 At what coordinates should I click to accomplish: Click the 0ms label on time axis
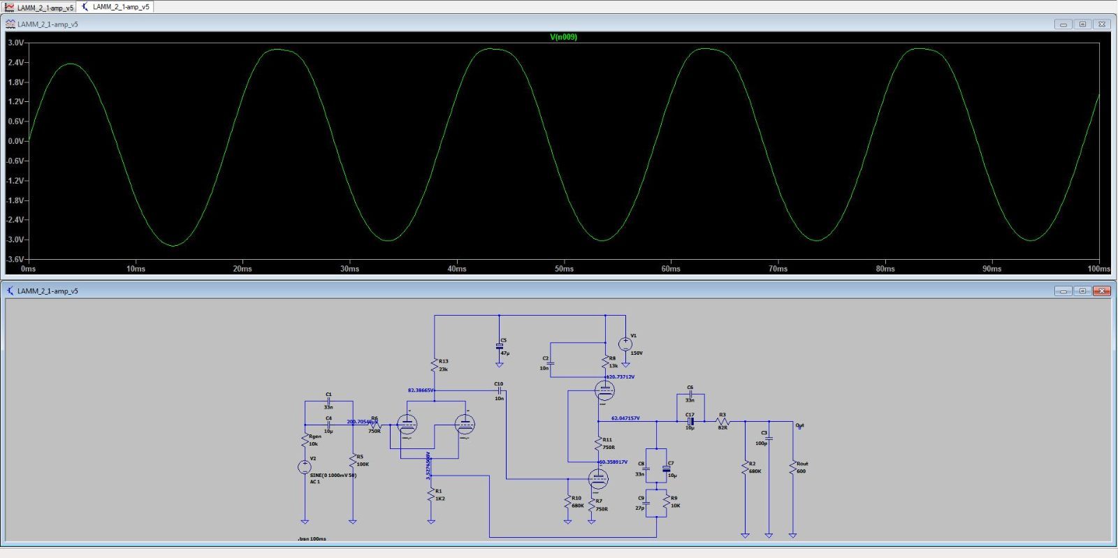pyautogui.click(x=28, y=269)
